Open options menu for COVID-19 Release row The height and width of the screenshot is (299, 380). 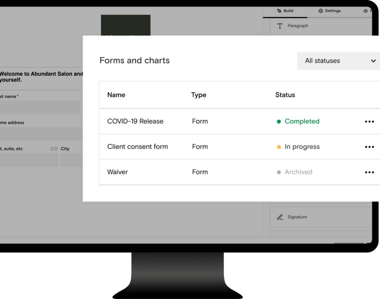click(x=369, y=122)
